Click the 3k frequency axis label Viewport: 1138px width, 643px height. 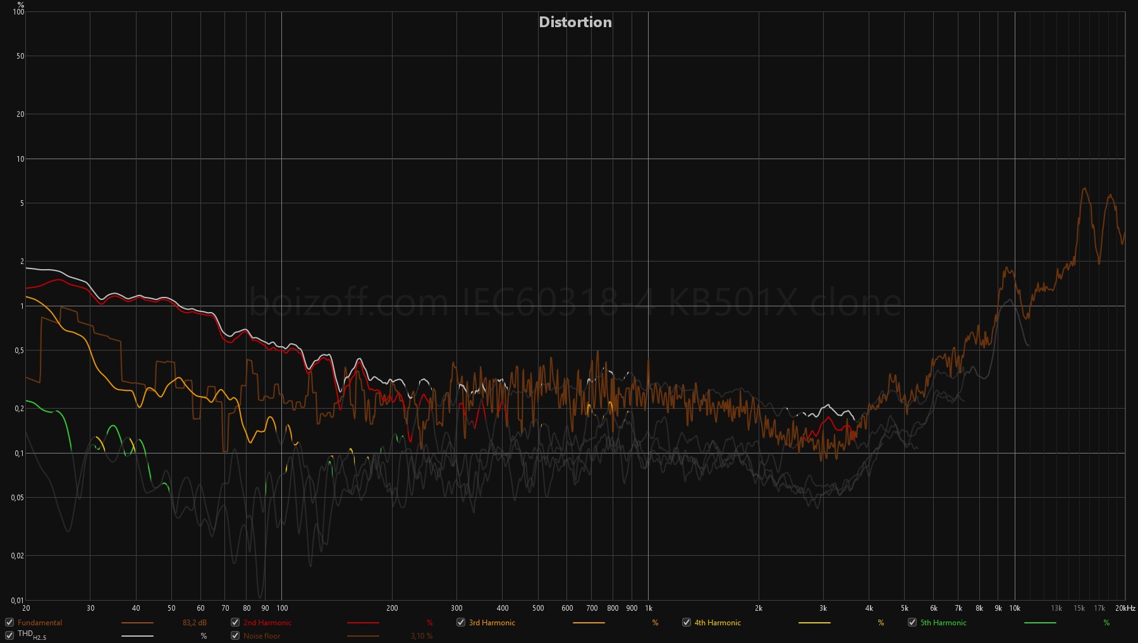823,608
